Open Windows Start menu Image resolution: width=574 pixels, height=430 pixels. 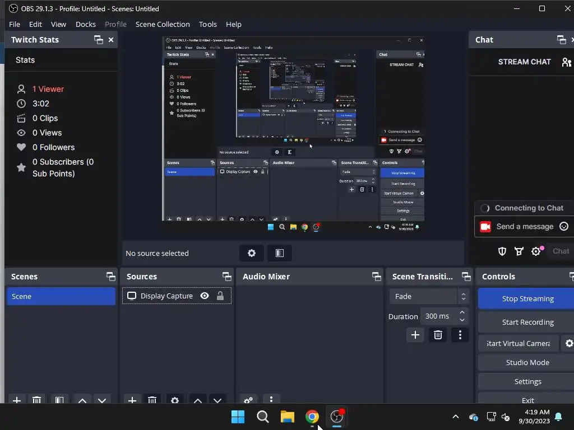[238, 417]
